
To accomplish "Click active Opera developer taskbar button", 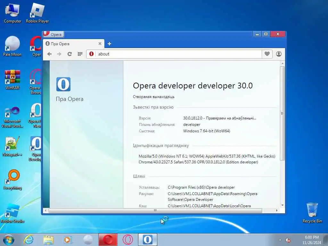I will point(147,240).
